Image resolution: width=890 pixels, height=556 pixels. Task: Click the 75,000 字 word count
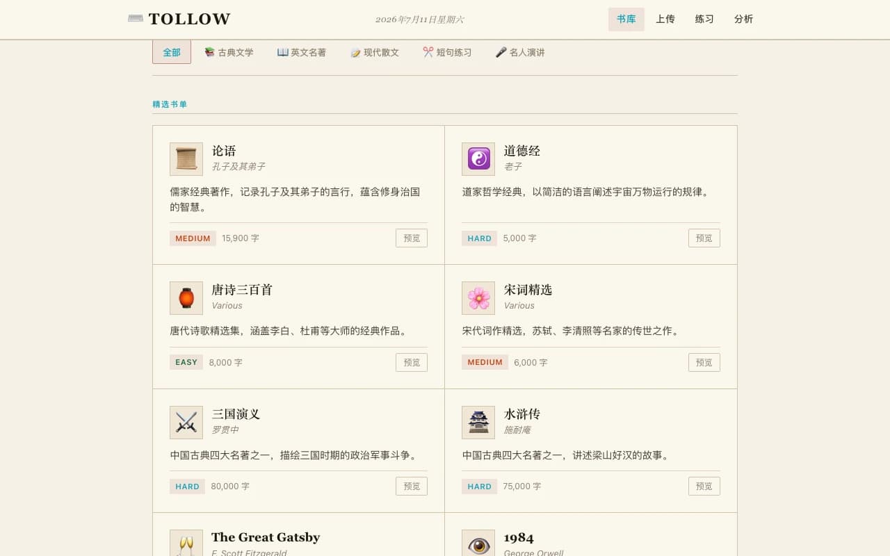point(522,486)
